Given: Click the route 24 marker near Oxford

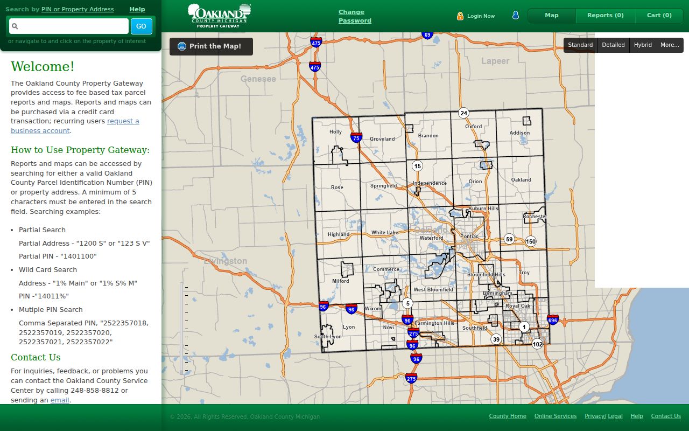Looking at the screenshot, I should coord(463,113).
